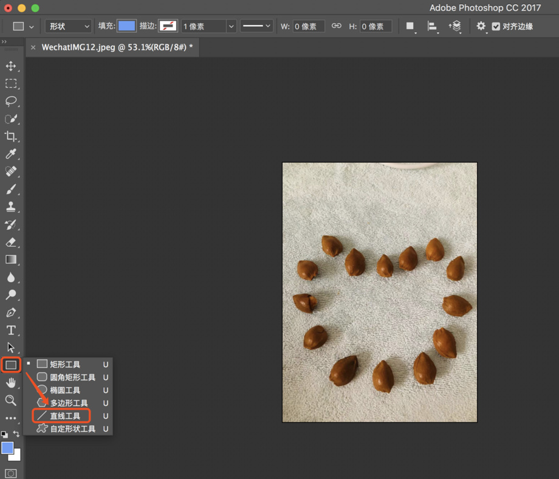Click the W width input field
This screenshot has height=479, width=559.
(309, 26)
